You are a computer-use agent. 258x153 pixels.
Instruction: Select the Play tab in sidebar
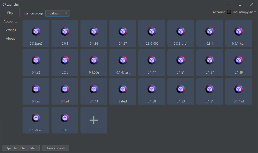click(10, 13)
